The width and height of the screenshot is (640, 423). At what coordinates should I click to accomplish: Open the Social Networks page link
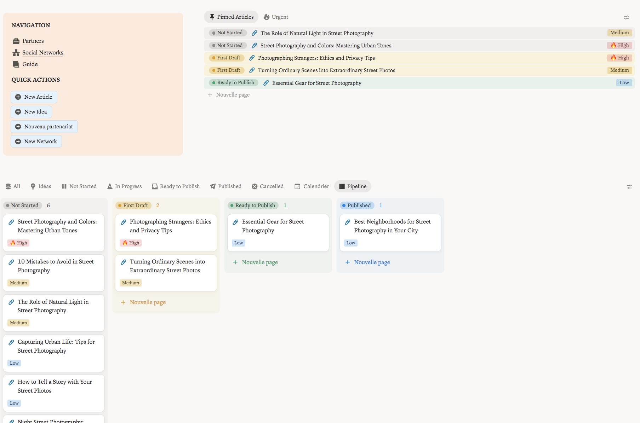pos(43,53)
